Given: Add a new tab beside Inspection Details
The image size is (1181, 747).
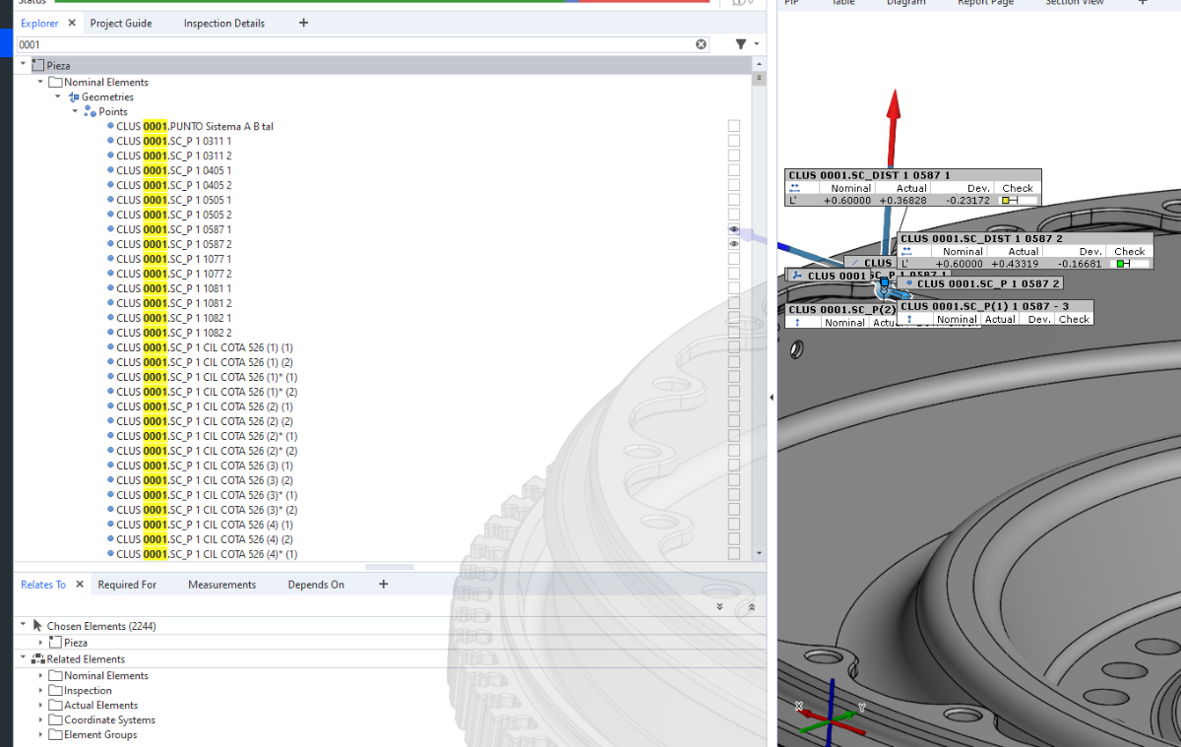Looking at the screenshot, I should [x=303, y=23].
